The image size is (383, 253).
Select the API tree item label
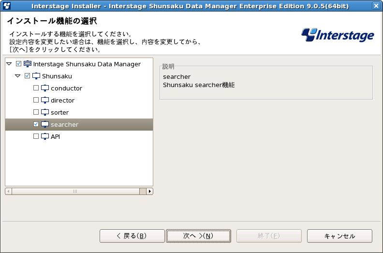click(55, 136)
